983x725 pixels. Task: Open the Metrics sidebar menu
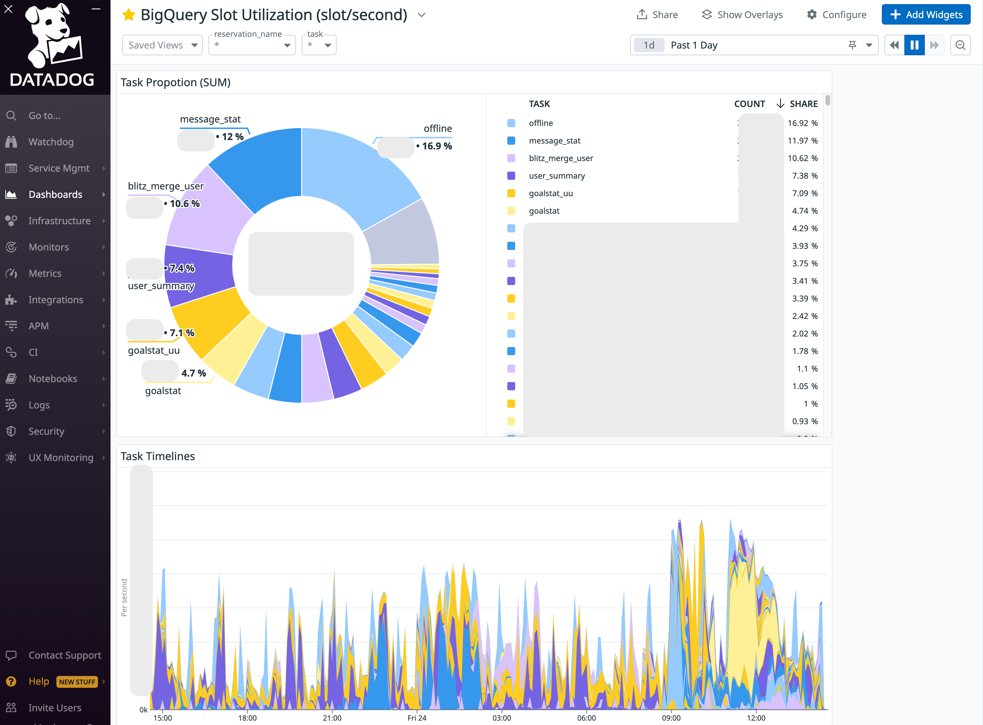point(45,273)
